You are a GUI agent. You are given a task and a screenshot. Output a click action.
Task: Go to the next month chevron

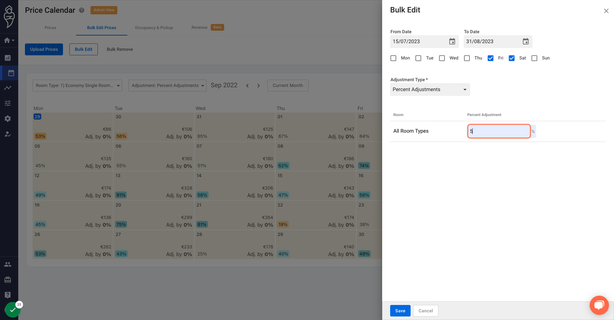pos(259,86)
